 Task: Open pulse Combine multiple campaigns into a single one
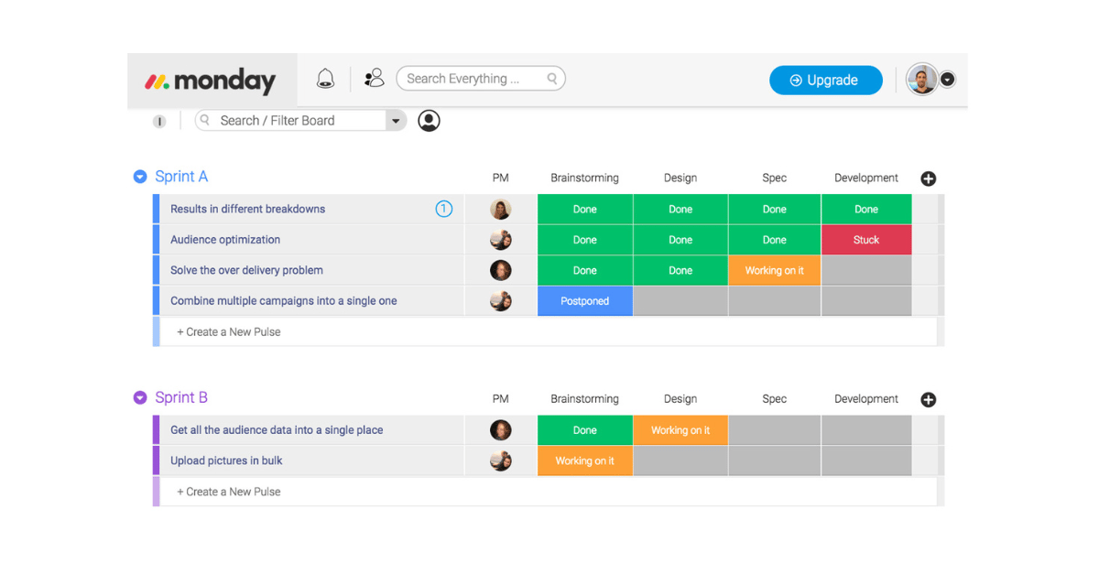tap(284, 300)
